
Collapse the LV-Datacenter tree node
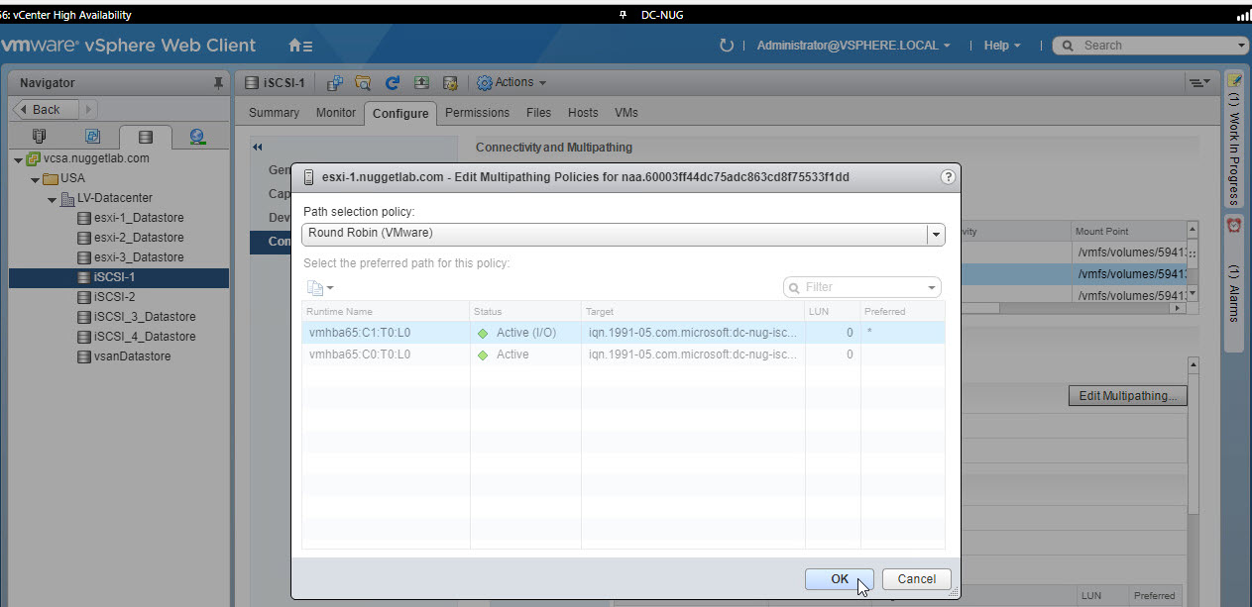click(54, 198)
